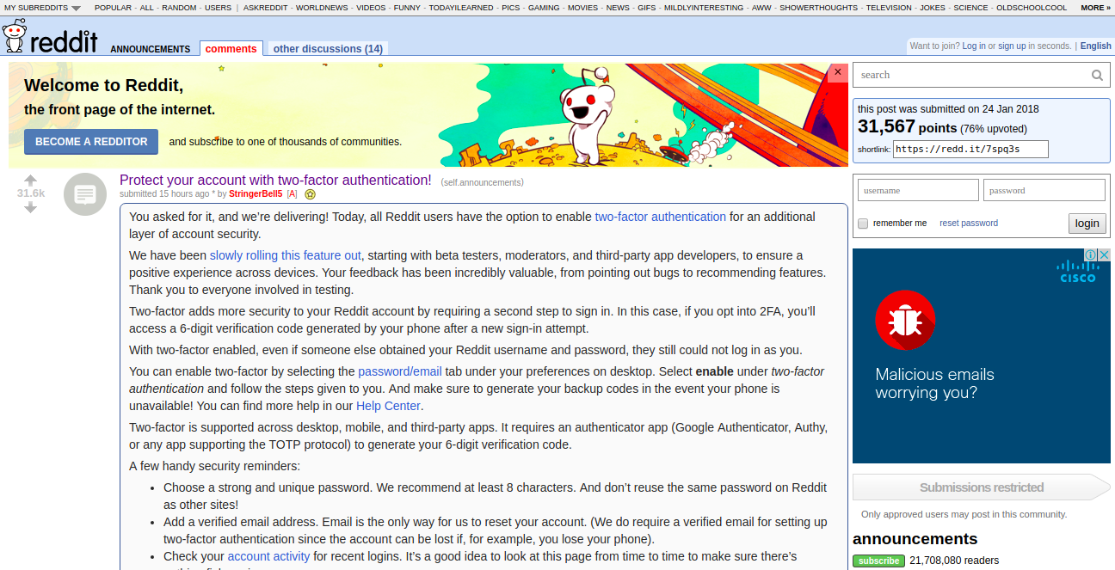The width and height of the screenshot is (1115, 570).
Task: Open the other discussions (14) tab
Action: pyautogui.click(x=328, y=49)
